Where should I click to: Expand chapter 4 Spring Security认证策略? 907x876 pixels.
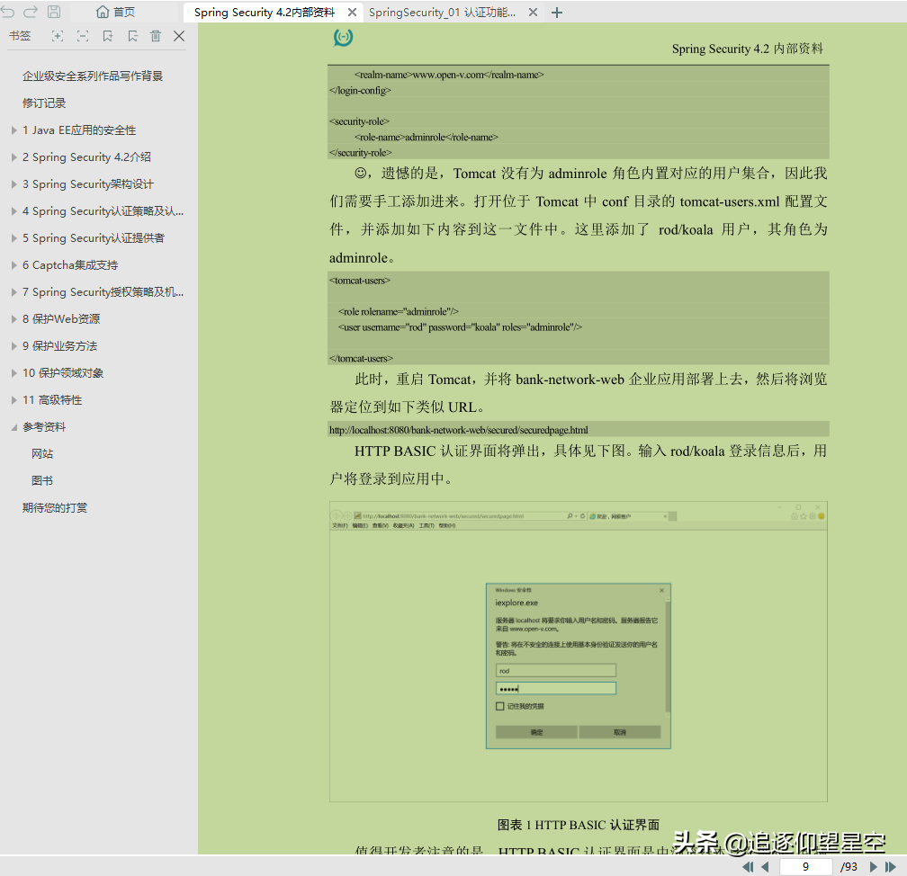coord(13,211)
